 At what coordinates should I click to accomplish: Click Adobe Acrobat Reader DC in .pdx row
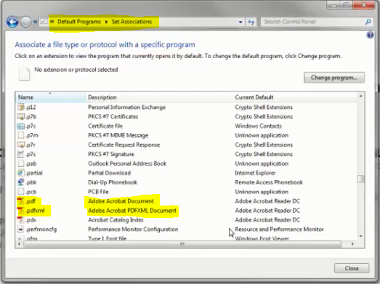(x=267, y=220)
